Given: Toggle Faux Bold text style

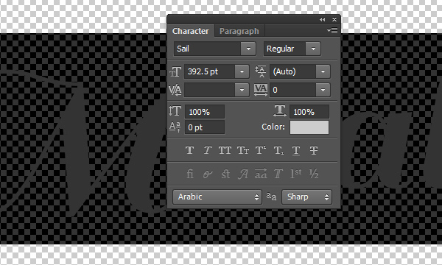Looking at the screenshot, I should (x=190, y=150).
